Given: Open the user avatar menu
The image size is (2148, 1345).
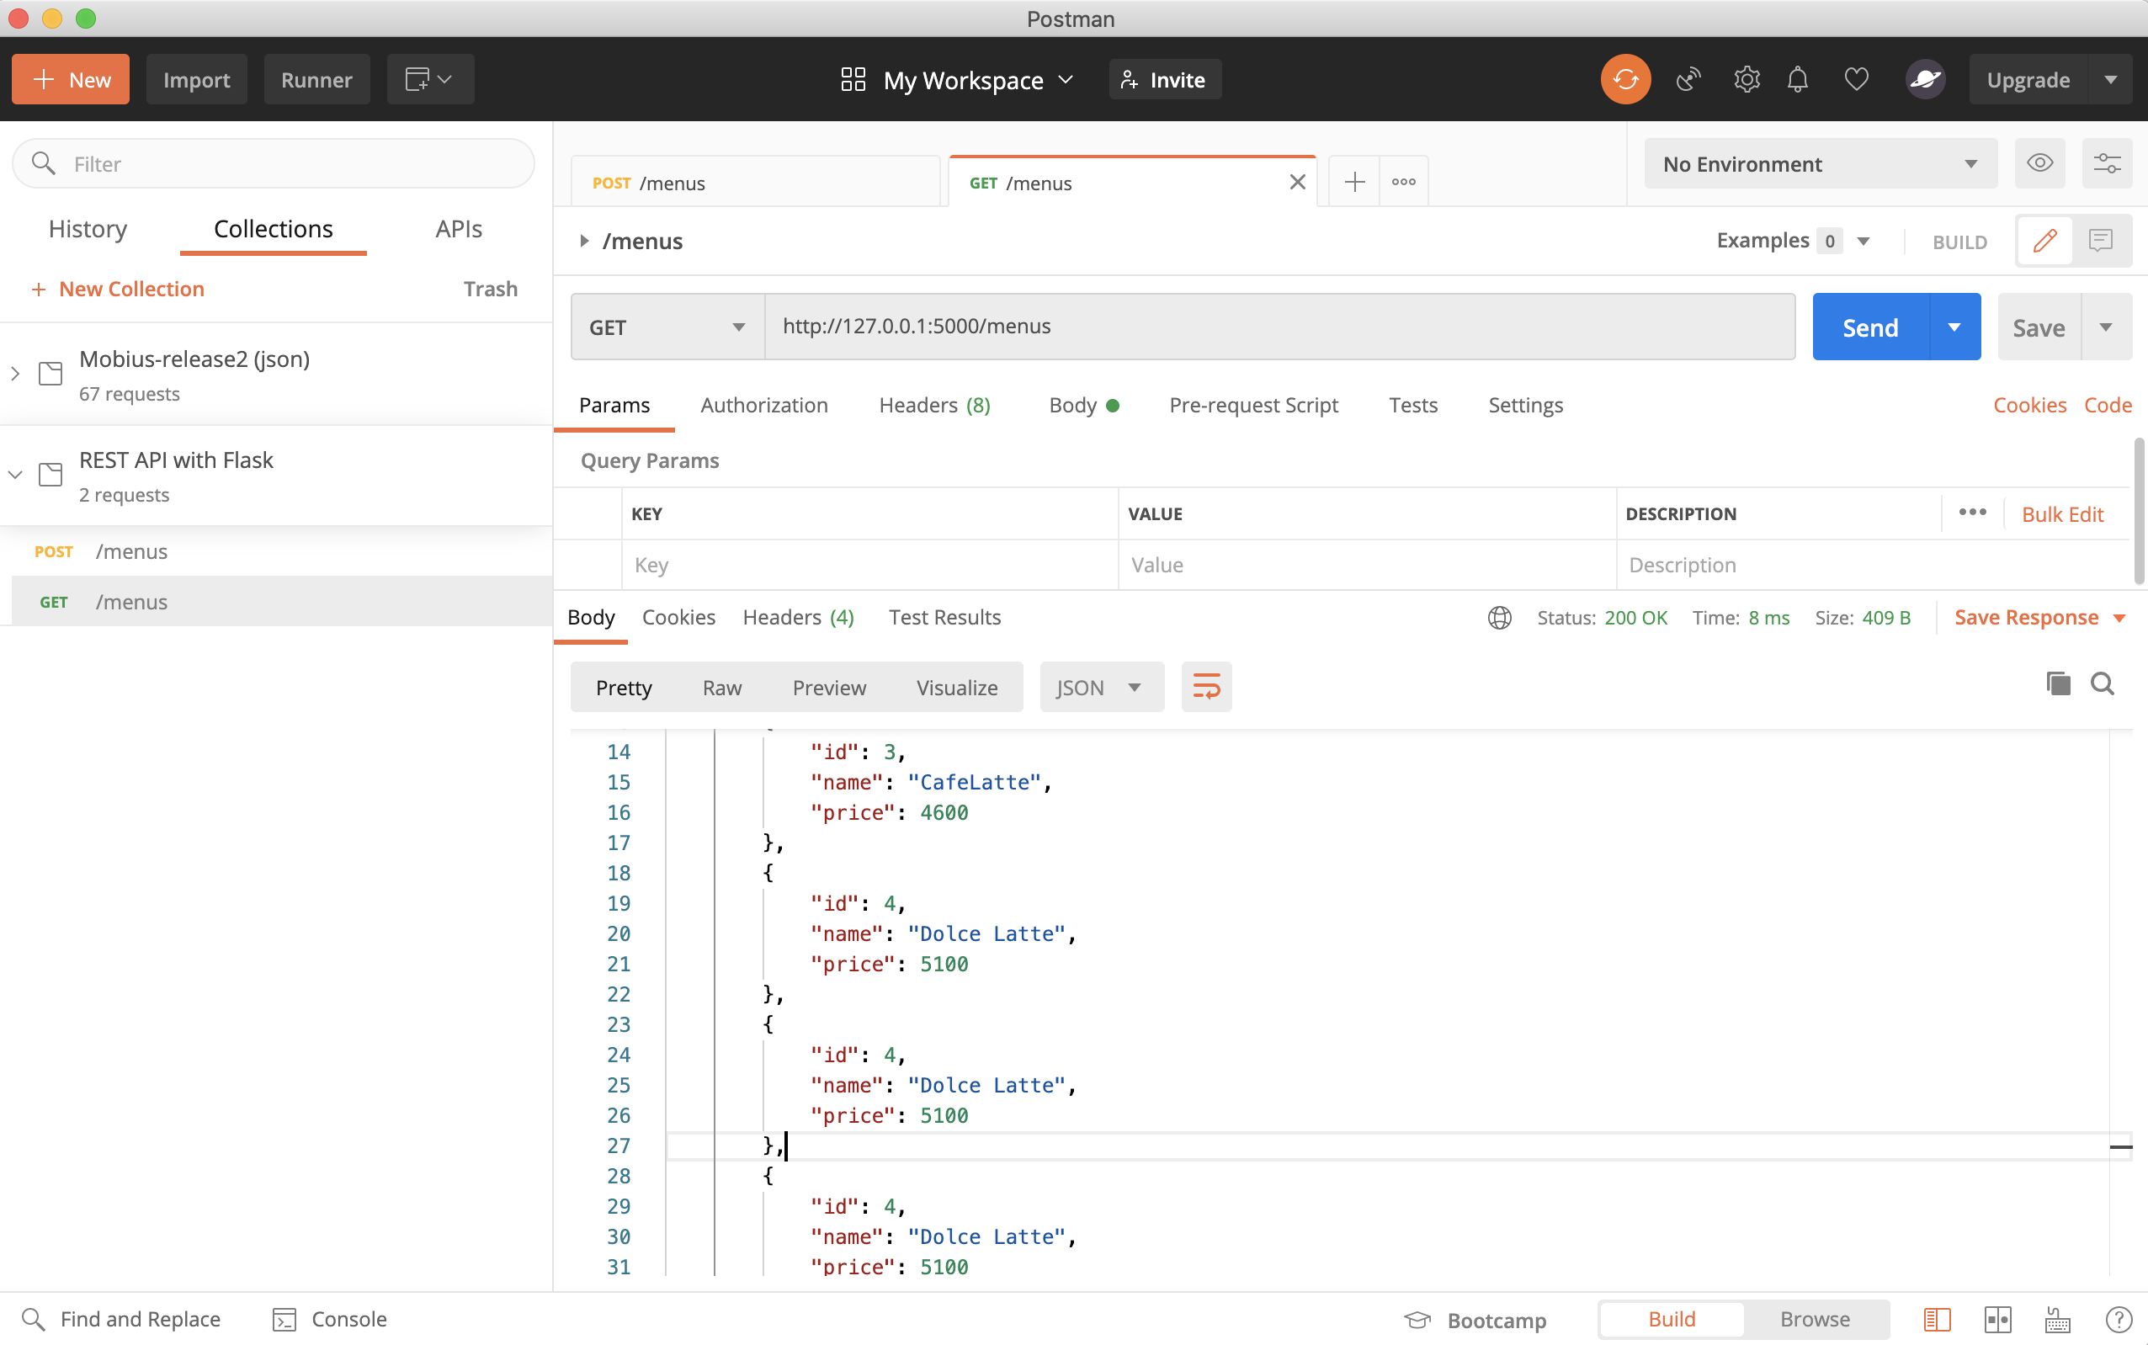Looking at the screenshot, I should coord(1925,79).
